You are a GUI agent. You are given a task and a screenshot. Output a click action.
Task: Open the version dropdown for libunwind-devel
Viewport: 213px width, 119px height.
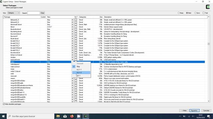pos(72,34)
